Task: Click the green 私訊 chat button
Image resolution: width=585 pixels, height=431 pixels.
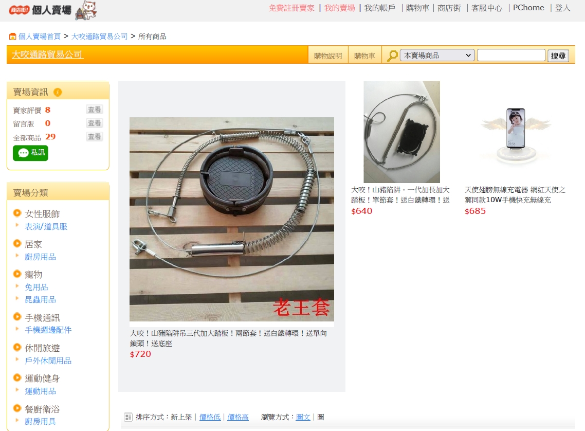Action: [31, 153]
